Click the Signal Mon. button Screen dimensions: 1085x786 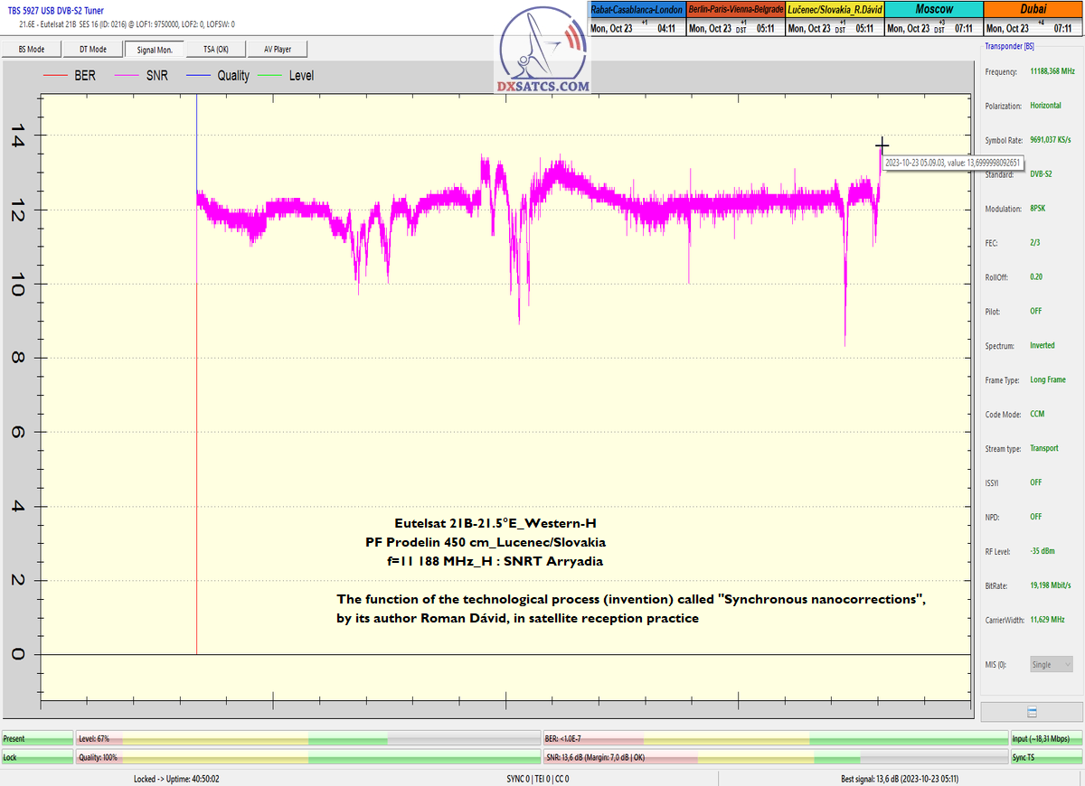coord(154,49)
